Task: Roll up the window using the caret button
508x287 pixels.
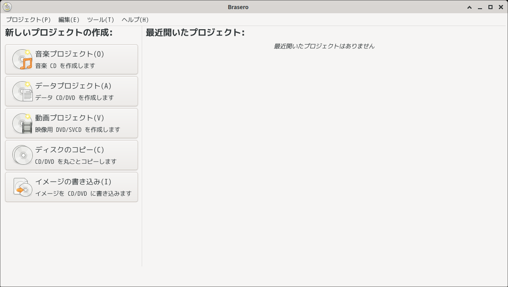Action: tap(469, 7)
